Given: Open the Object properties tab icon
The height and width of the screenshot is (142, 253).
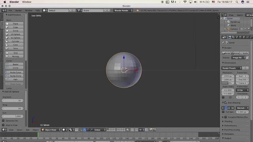Looking at the screenshot, I should coord(244,37).
